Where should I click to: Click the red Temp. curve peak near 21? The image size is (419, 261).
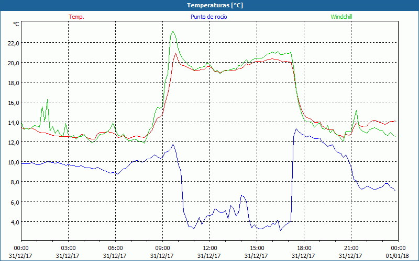(x=175, y=53)
